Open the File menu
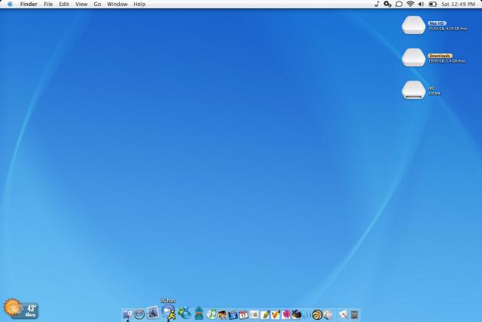 coord(48,4)
